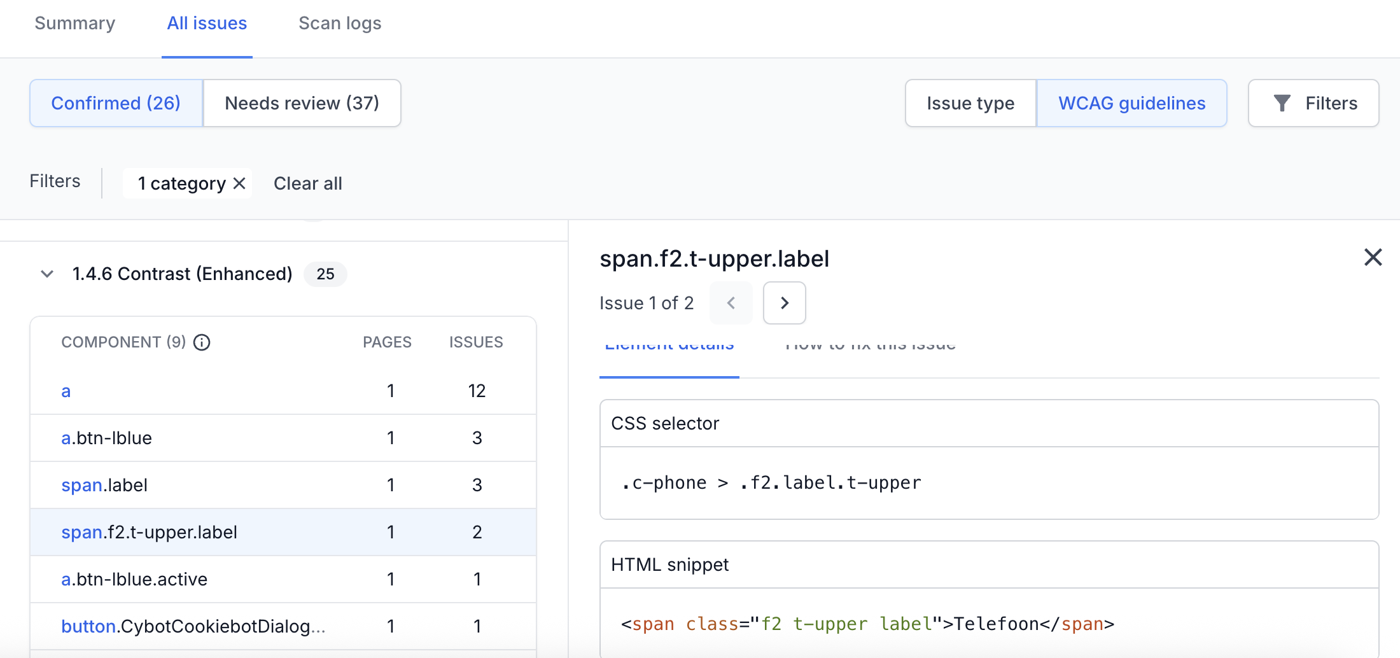The height and width of the screenshot is (658, 1400).
Task: Select the a.btn-lblue.active row
Action: pos(134,579)
